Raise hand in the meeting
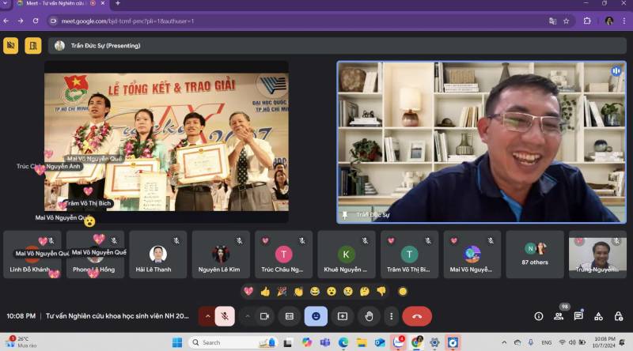Screen dimensions: 633x351 (x=369, y=316)
